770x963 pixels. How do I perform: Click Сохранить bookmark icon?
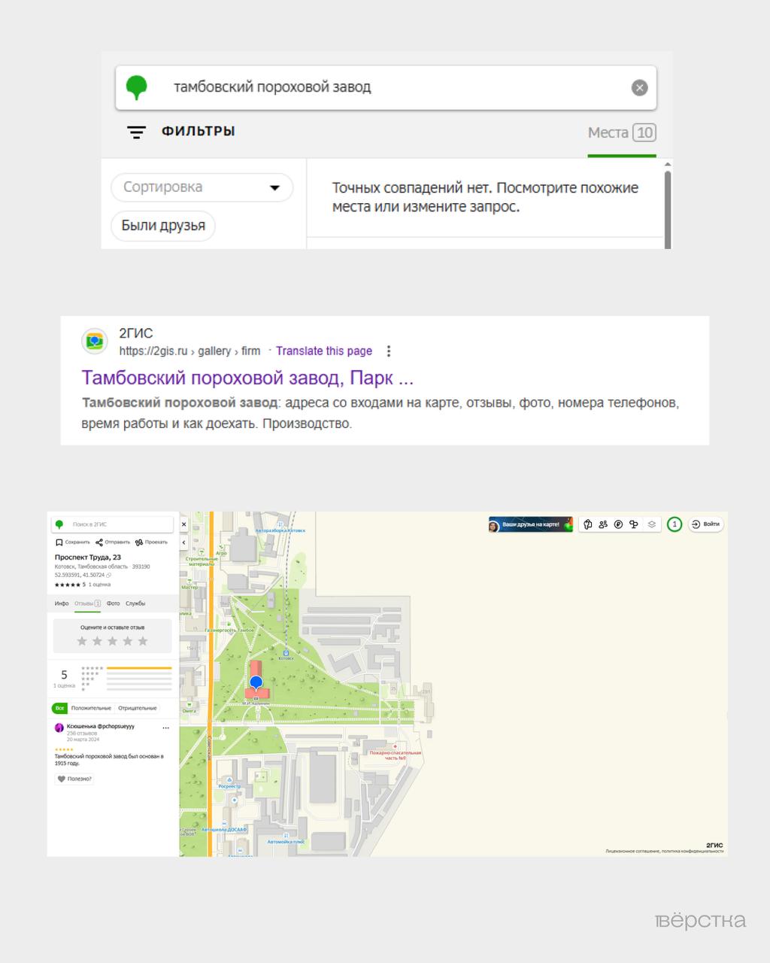59,542
